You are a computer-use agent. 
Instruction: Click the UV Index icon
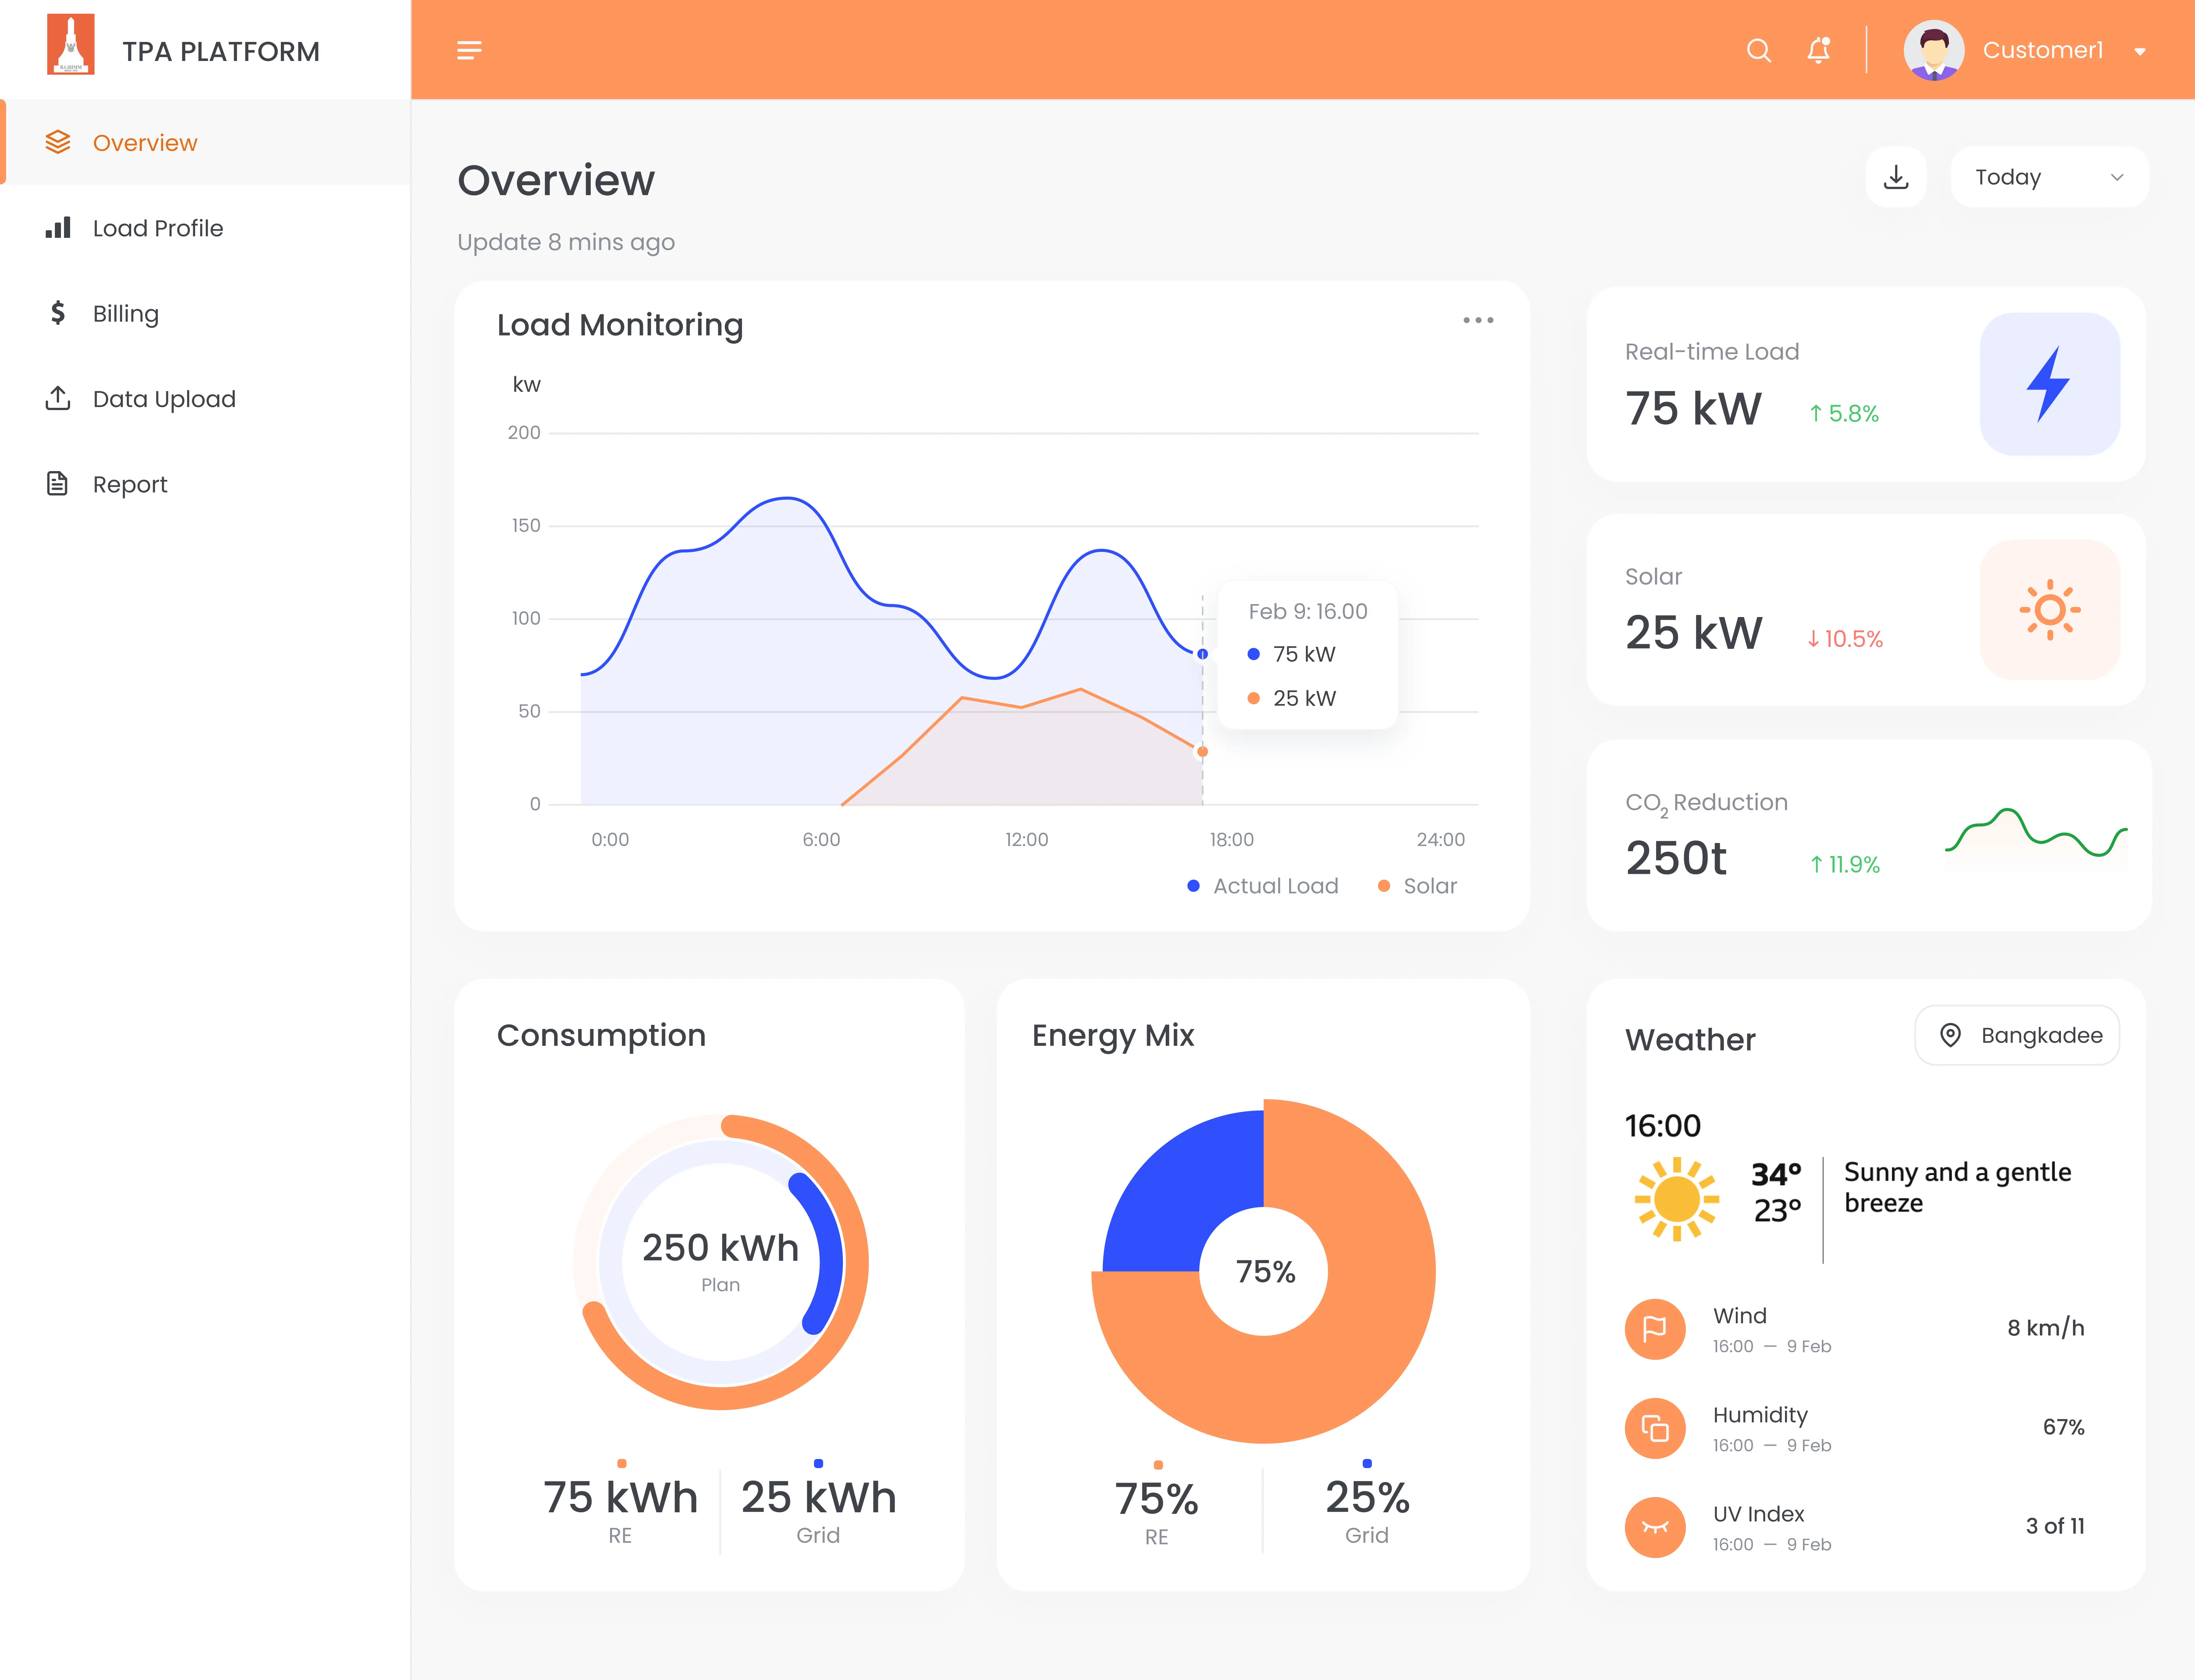[x=1655, y=1527]
